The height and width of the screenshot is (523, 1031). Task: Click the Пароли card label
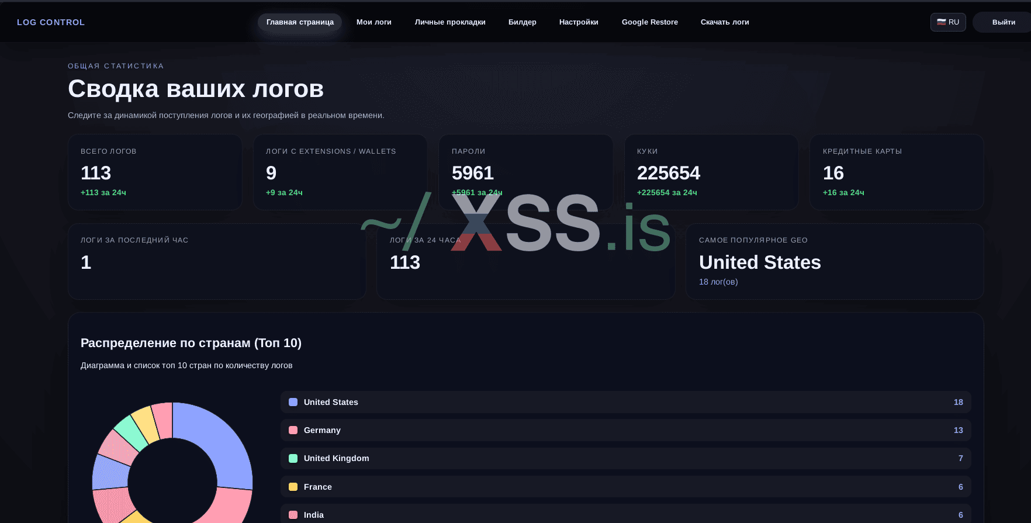[x=469, y=151]
